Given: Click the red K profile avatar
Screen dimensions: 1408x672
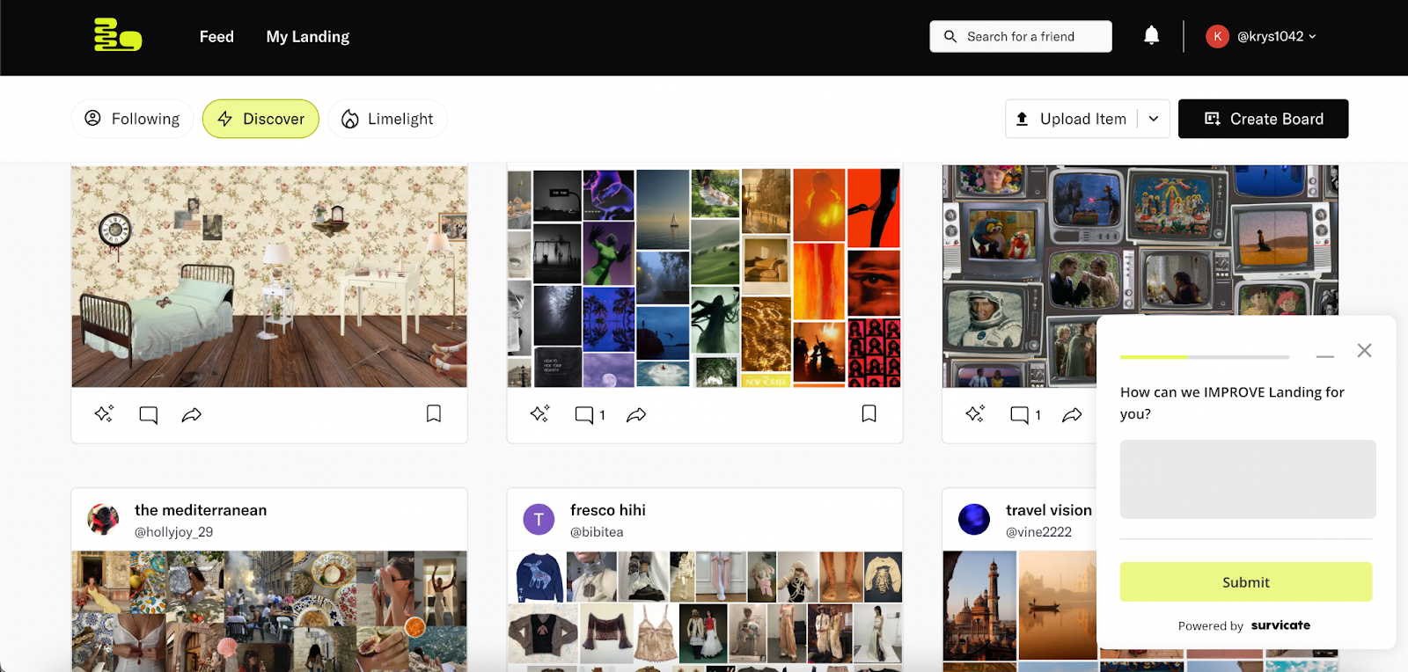Looking at the screenshot, I should click(x=1217, y=36).
